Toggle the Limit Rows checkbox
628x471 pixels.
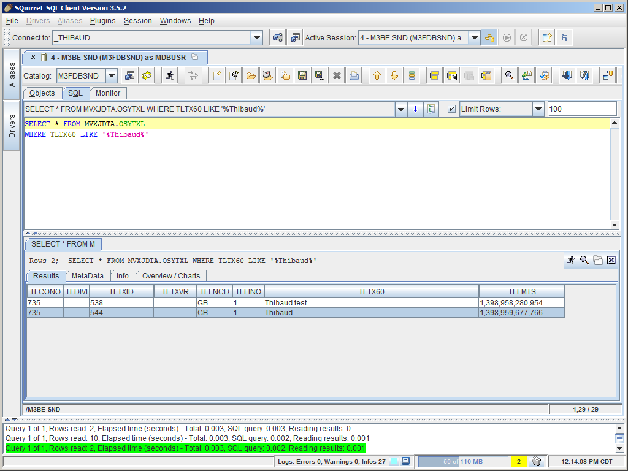pos(451,109)
